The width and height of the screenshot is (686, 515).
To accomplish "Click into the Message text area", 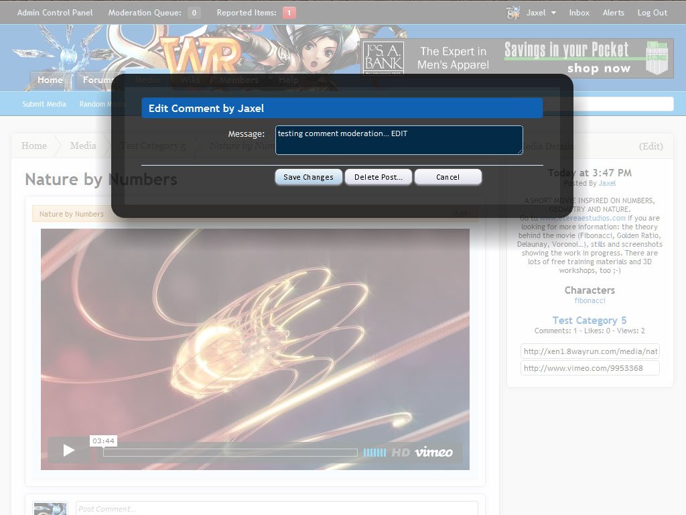I will pyautogui.click(x=399, y=140).
